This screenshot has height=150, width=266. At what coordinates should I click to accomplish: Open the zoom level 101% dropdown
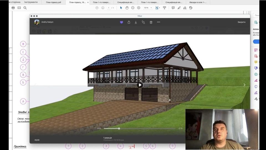tap(147, 8)
